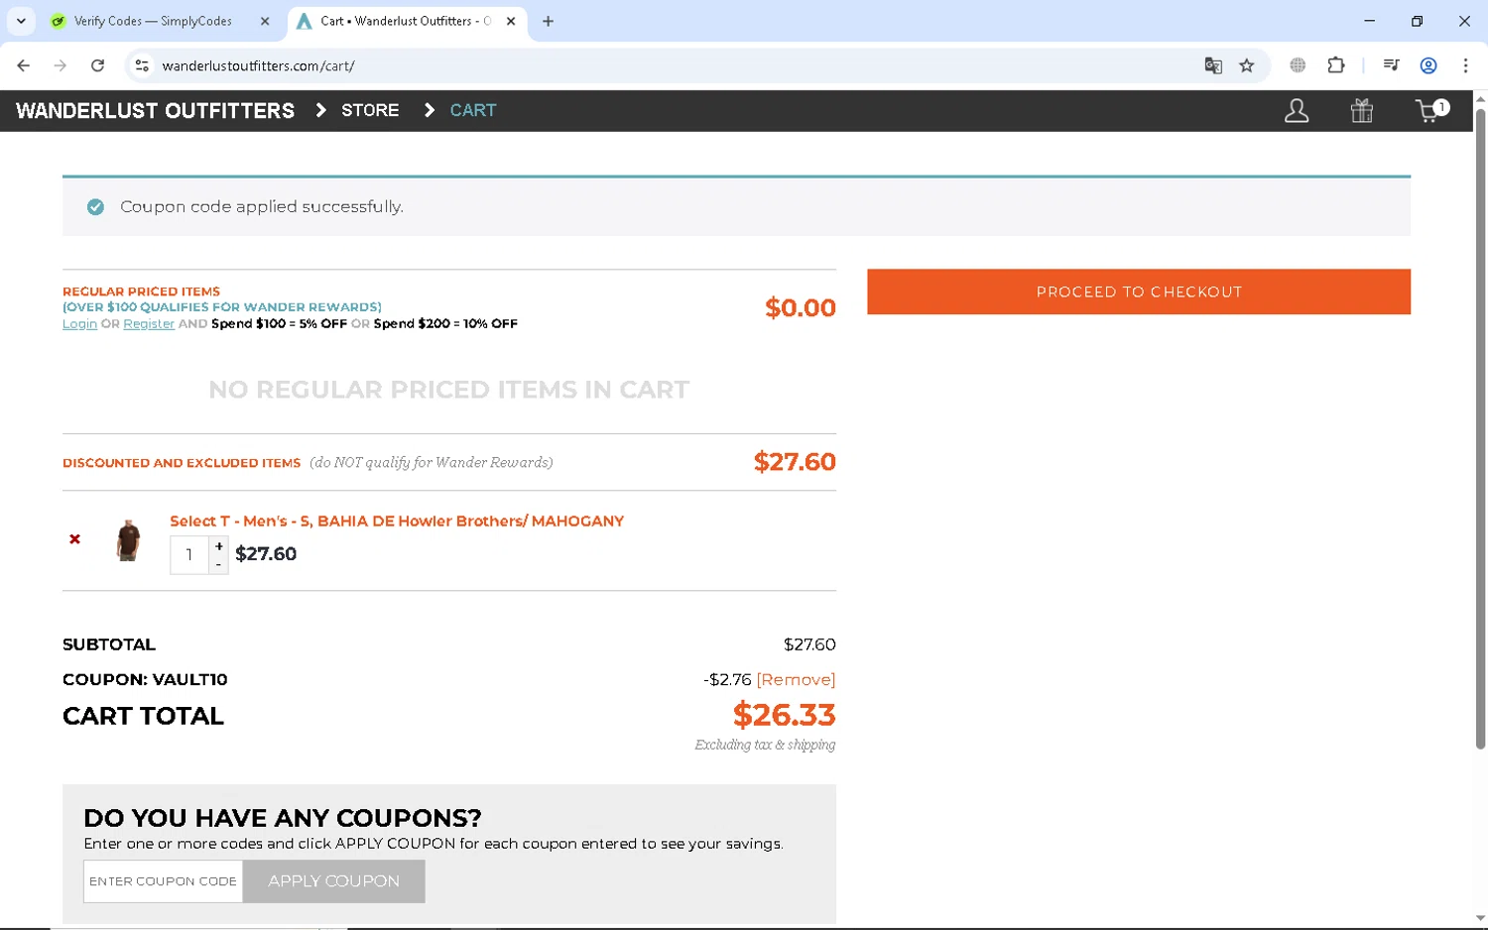Click the "SUBTOTAL" label

click(109, 644)
